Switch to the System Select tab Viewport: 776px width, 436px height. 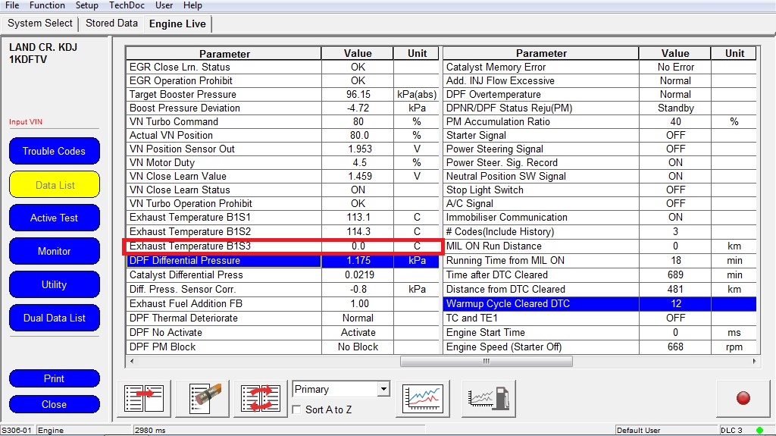[x=40, y=24]
